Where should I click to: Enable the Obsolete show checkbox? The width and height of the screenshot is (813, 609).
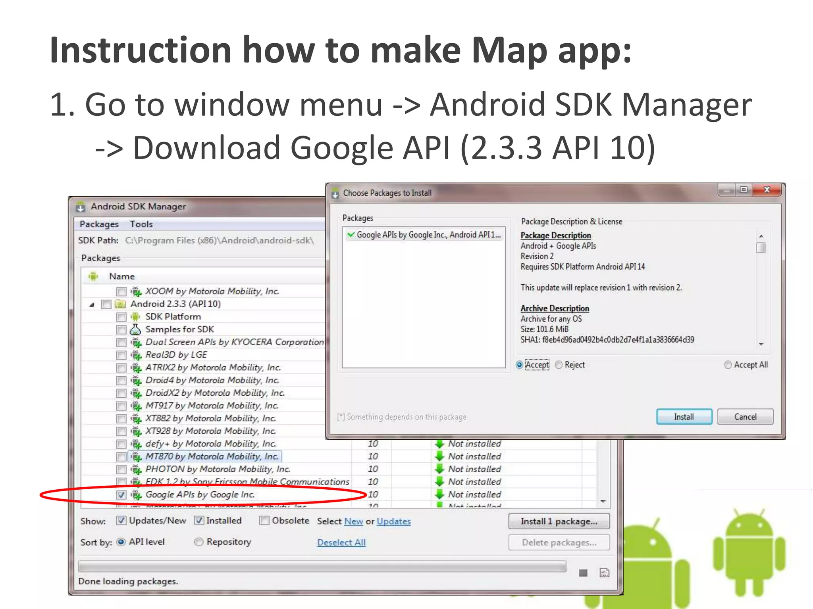pos(264,521)
